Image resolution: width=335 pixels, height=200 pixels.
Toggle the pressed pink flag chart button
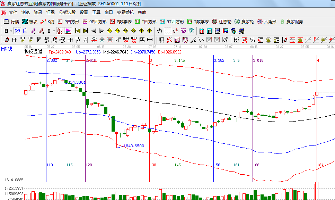(x=68, y=31)
